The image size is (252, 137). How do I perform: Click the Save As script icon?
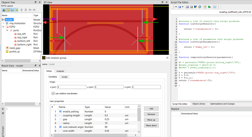point(191,7)
